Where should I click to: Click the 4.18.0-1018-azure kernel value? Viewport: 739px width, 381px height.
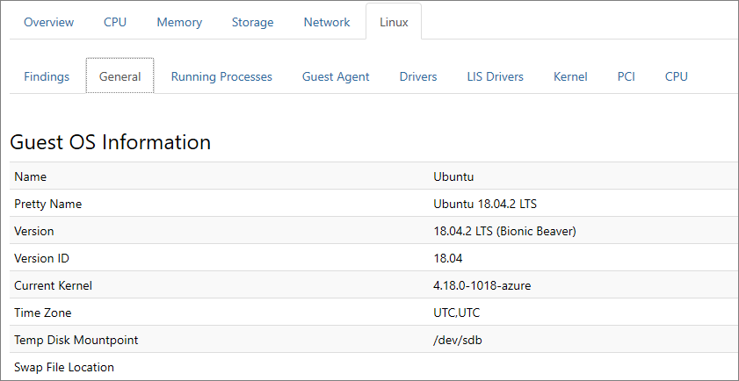click(x=482, y=285)
